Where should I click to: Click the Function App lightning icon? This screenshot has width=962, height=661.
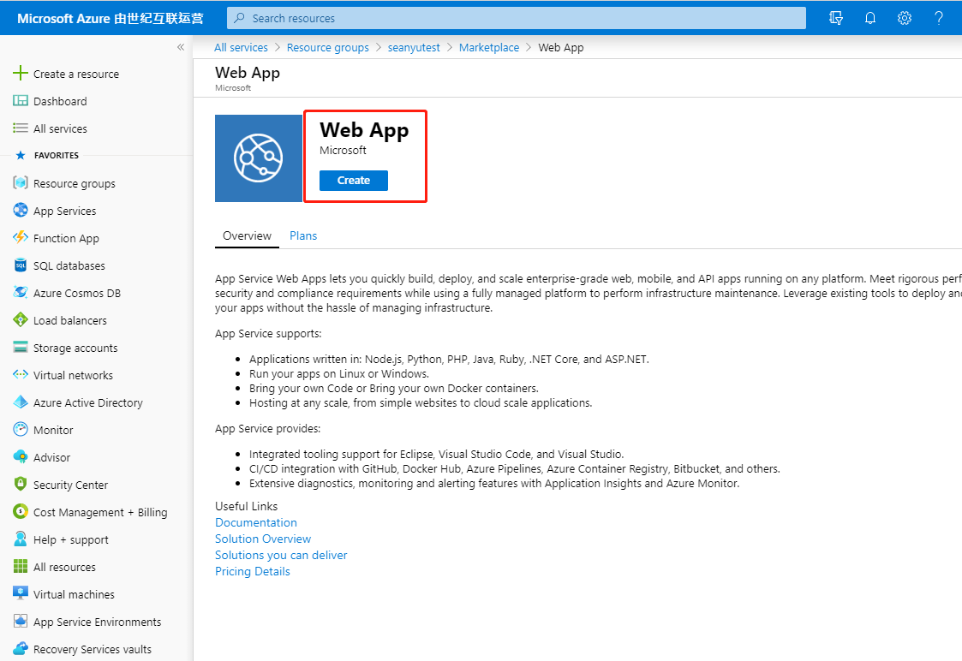21,237
